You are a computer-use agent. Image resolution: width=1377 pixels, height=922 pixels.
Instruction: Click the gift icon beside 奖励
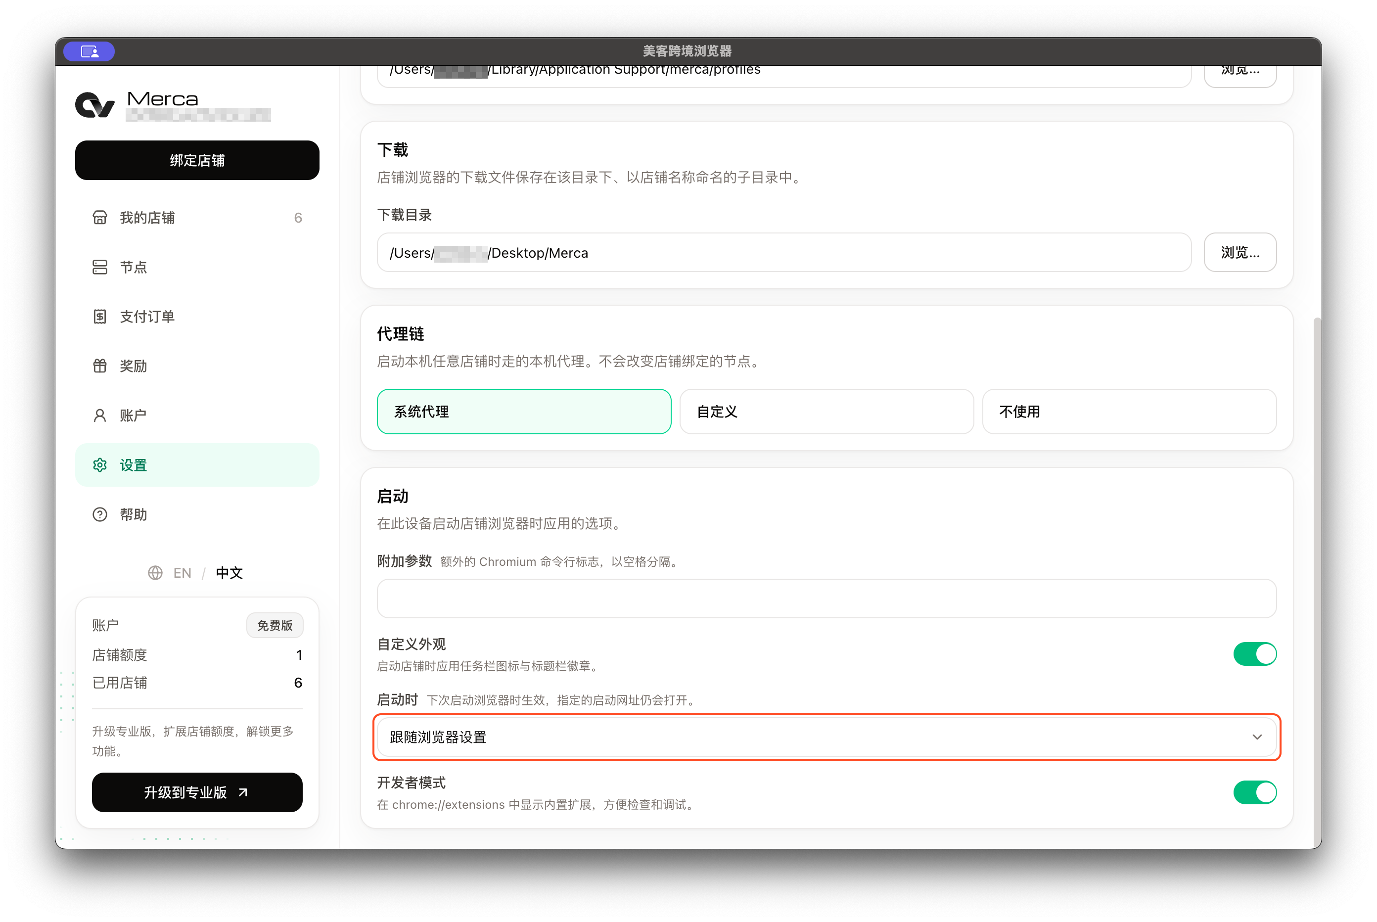(100, 366)
